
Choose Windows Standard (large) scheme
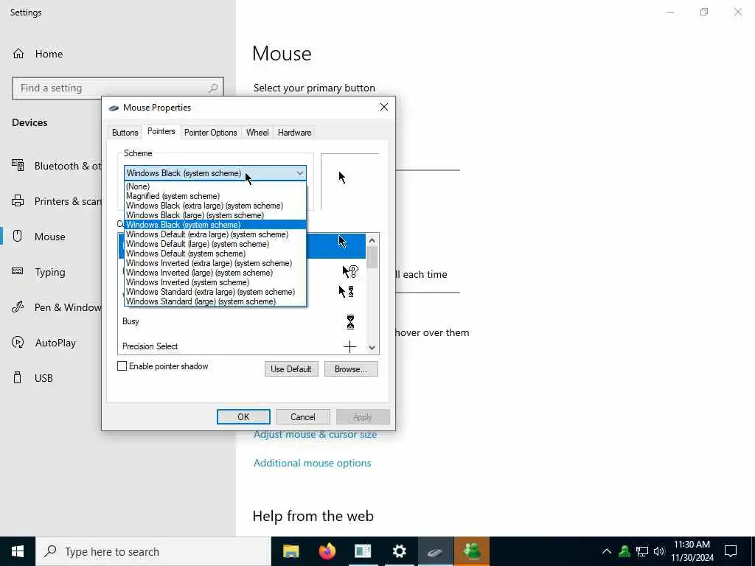pos(215,301)
